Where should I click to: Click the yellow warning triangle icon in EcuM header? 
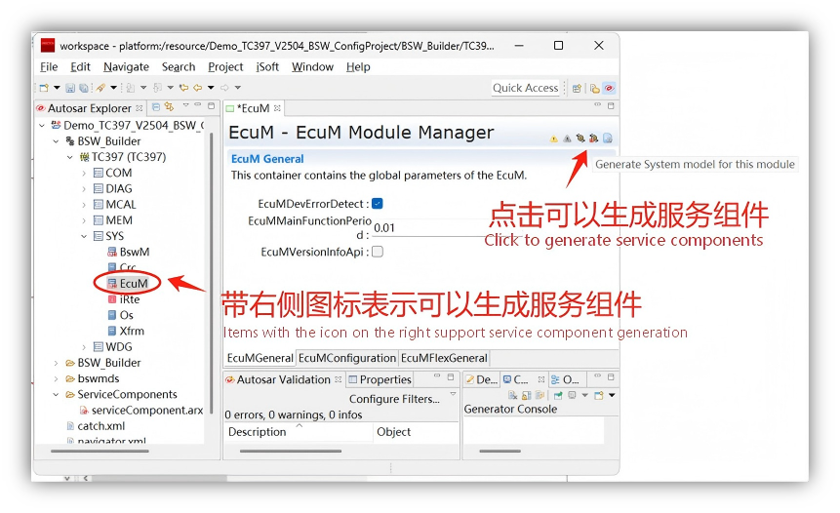tap(553, 138)
